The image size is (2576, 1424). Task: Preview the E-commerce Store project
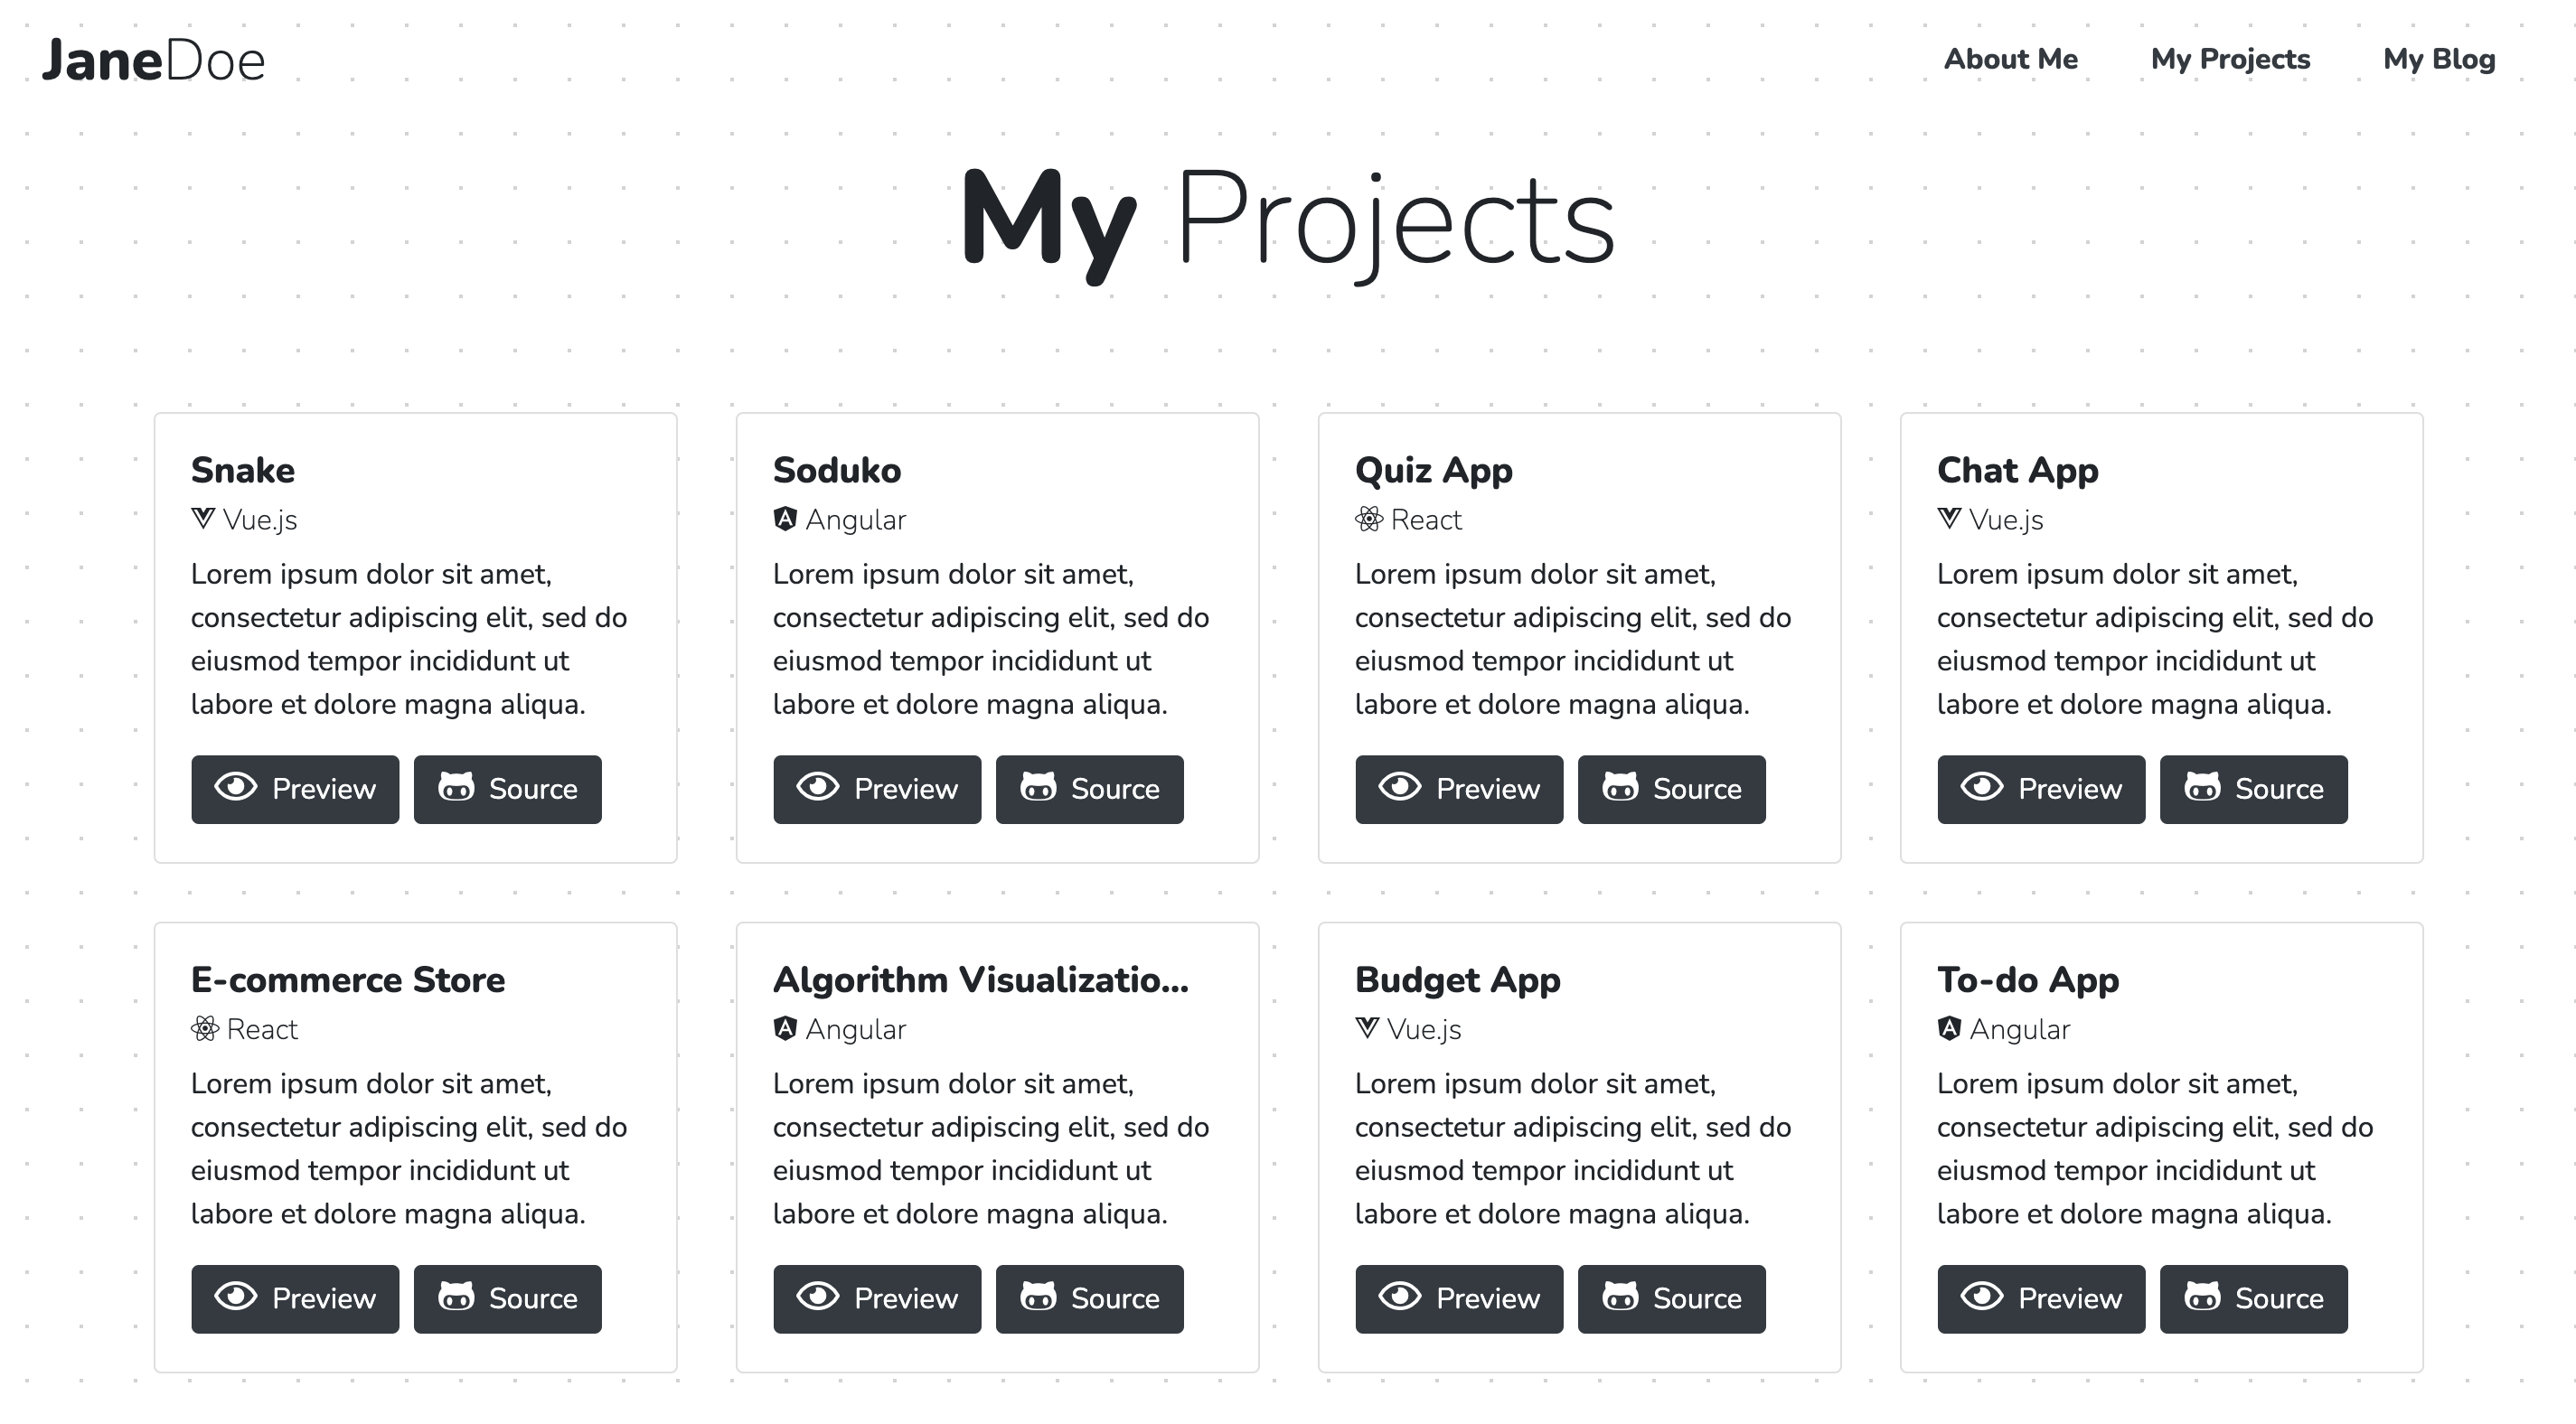pyautogui.click(x=295, y=1299)
